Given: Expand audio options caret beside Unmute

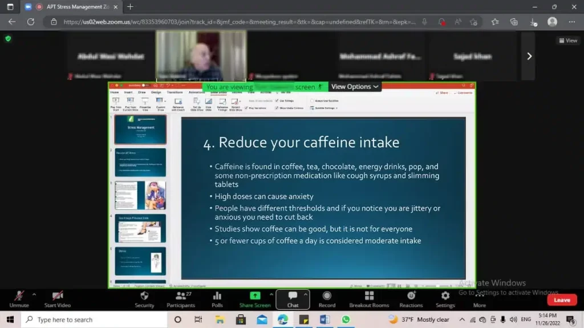Looking at the screenshot, I should pyautogui.click(x=34, y=294).
